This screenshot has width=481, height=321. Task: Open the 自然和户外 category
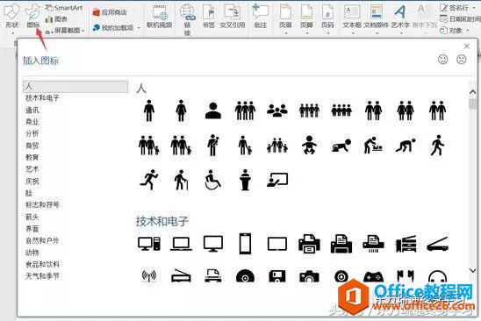tap(42, 240)
